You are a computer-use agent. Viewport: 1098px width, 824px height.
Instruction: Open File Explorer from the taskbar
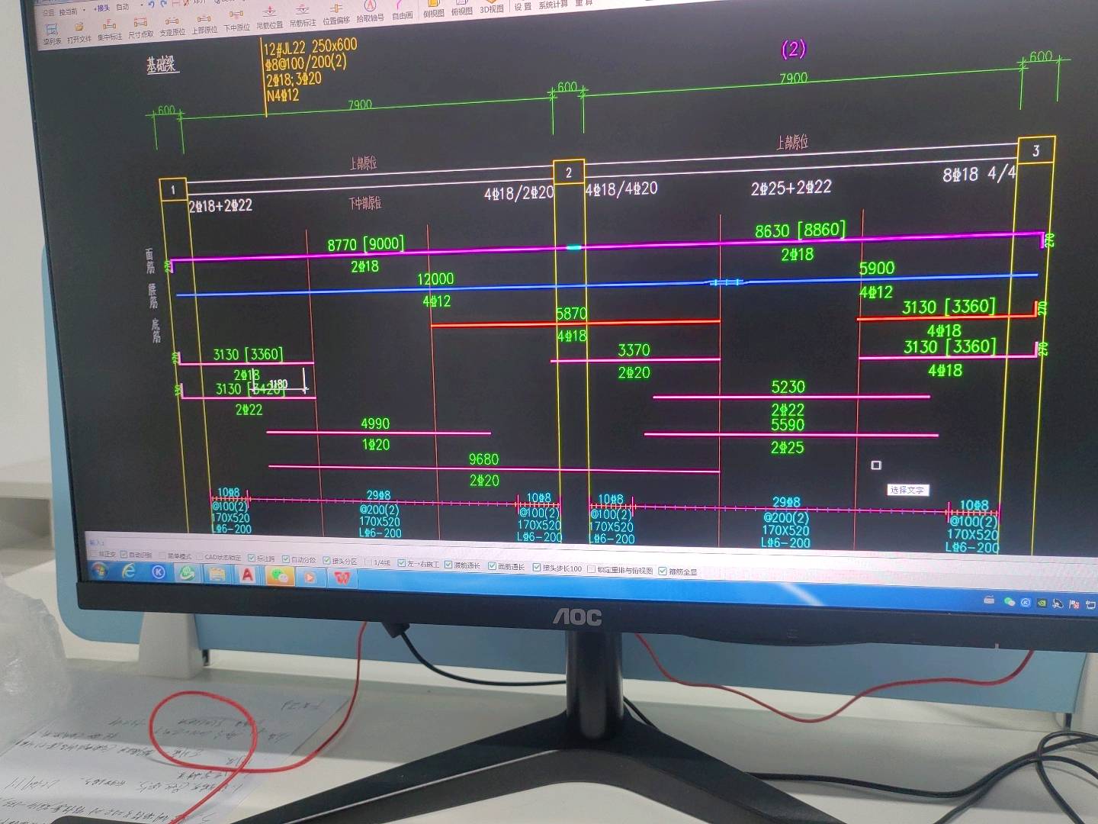pos(217,575)
